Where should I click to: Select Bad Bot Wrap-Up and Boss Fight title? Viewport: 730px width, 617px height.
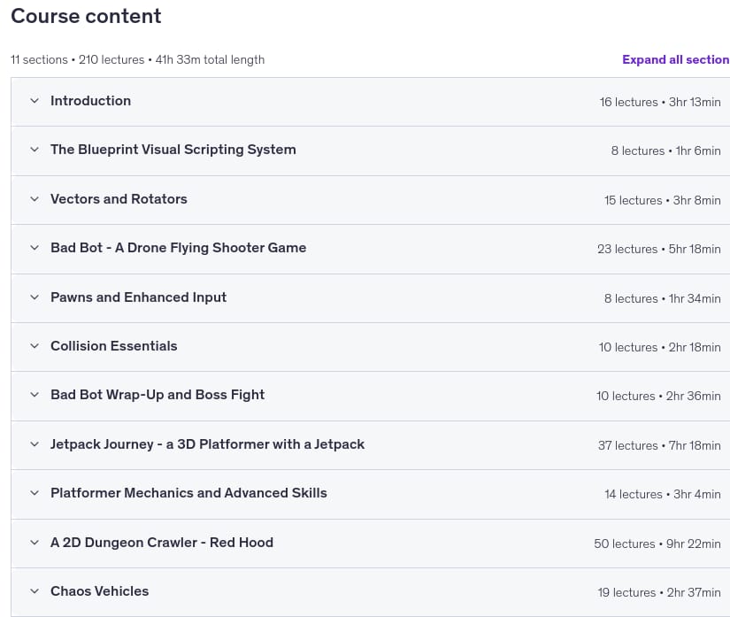(158, 395)
